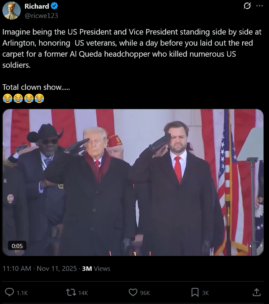The image size is (269, 304).
Task: Repost using the retweet arrows icon
Action: (71, 292)
